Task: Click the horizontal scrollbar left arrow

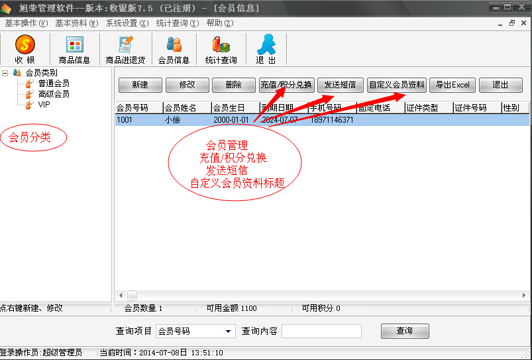Action: [x=121, y=296]
